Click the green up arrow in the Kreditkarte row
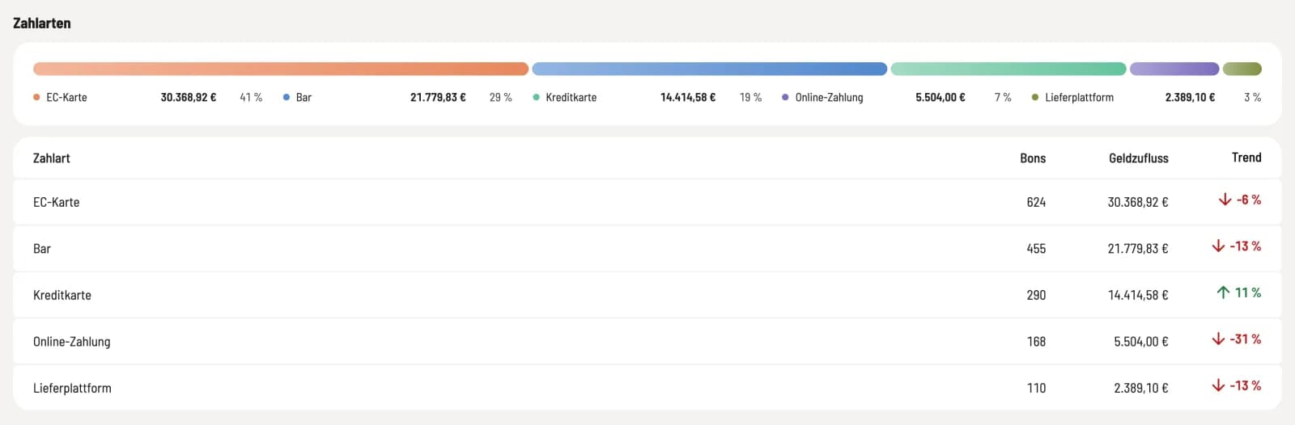1295x425 pixels. click(x=1223, y=292)
